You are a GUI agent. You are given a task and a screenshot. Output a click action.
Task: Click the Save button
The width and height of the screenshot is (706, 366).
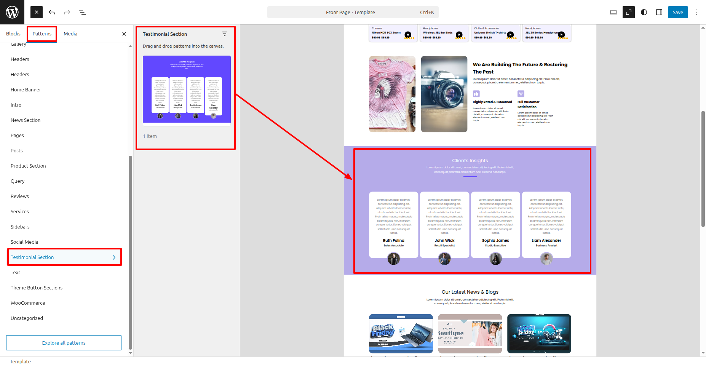click(x=677, y=12)
